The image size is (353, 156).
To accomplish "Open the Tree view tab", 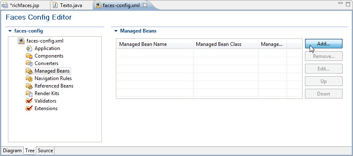I will pyautogui.click(x=30, y=151).
